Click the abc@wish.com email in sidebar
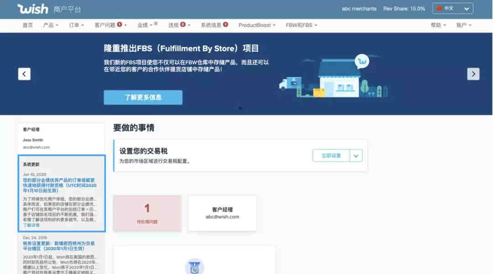The image size is (493, 274). click(36, 147)
